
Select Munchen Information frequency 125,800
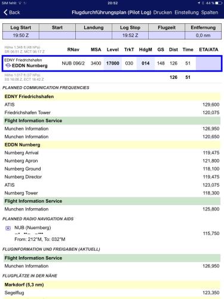[x=112, y=209]
